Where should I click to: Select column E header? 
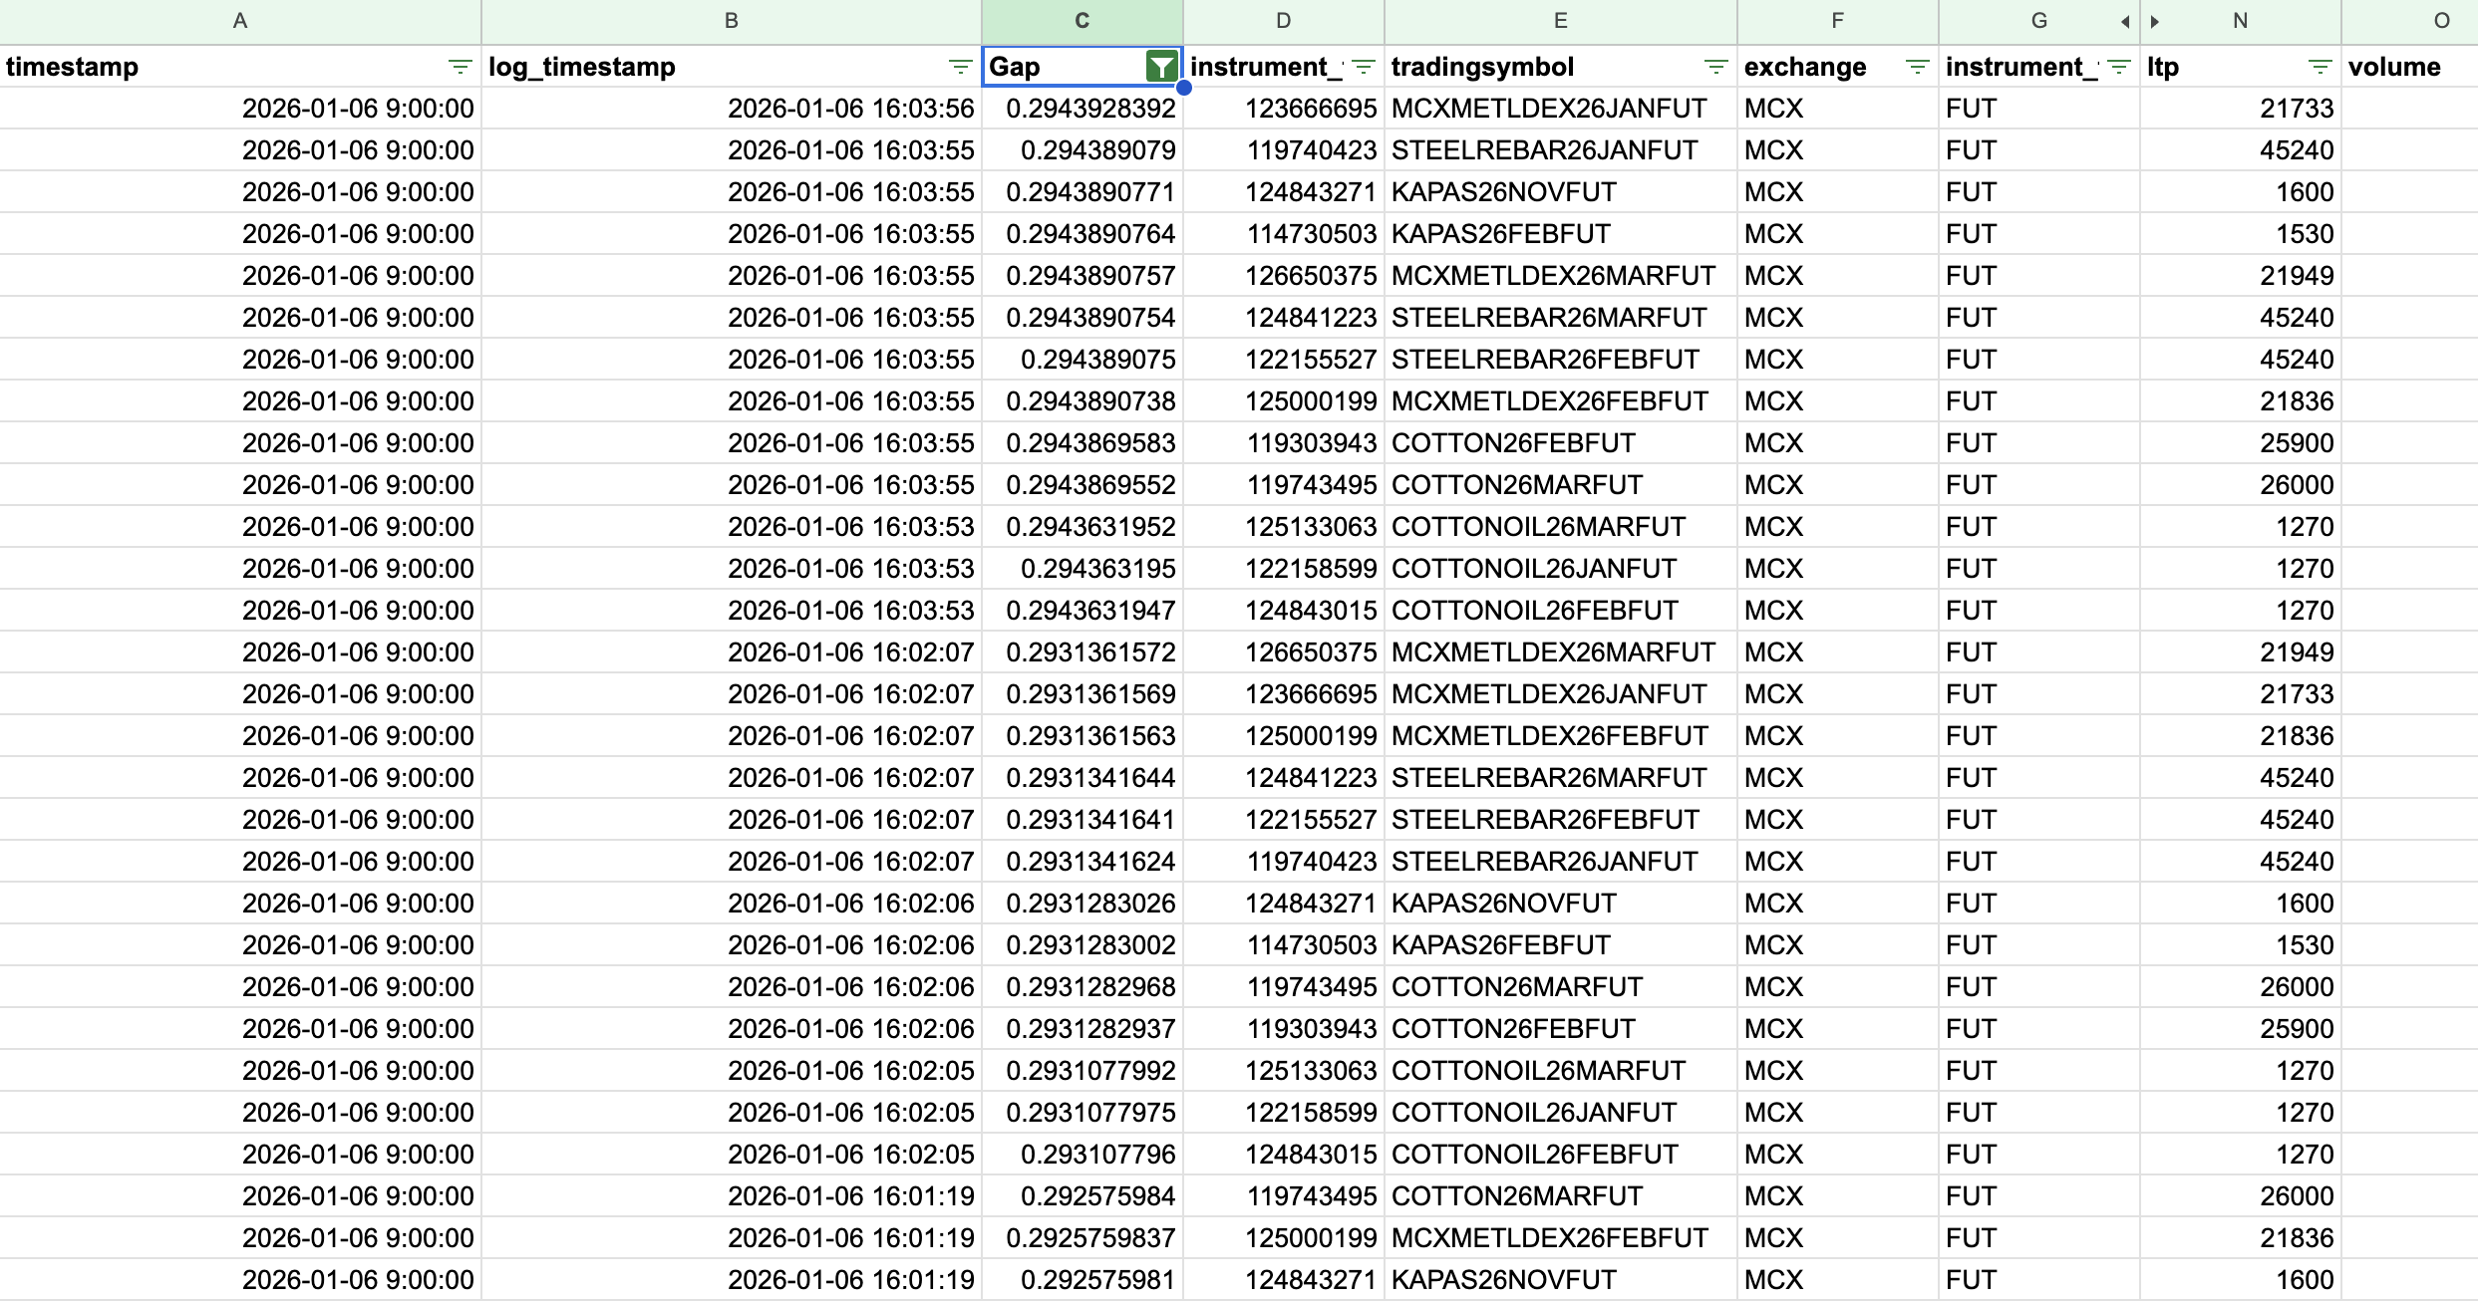(x=1560, y=21)
